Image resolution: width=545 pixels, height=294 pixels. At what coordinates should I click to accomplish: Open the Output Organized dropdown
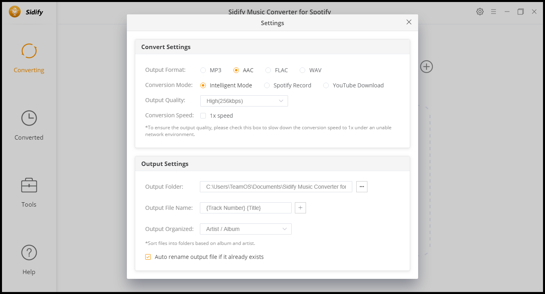[246, 229]
